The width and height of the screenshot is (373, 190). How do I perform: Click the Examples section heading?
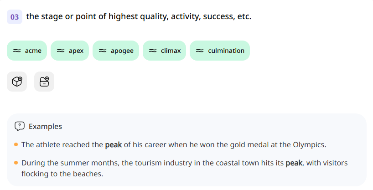(x=45, y=126)
